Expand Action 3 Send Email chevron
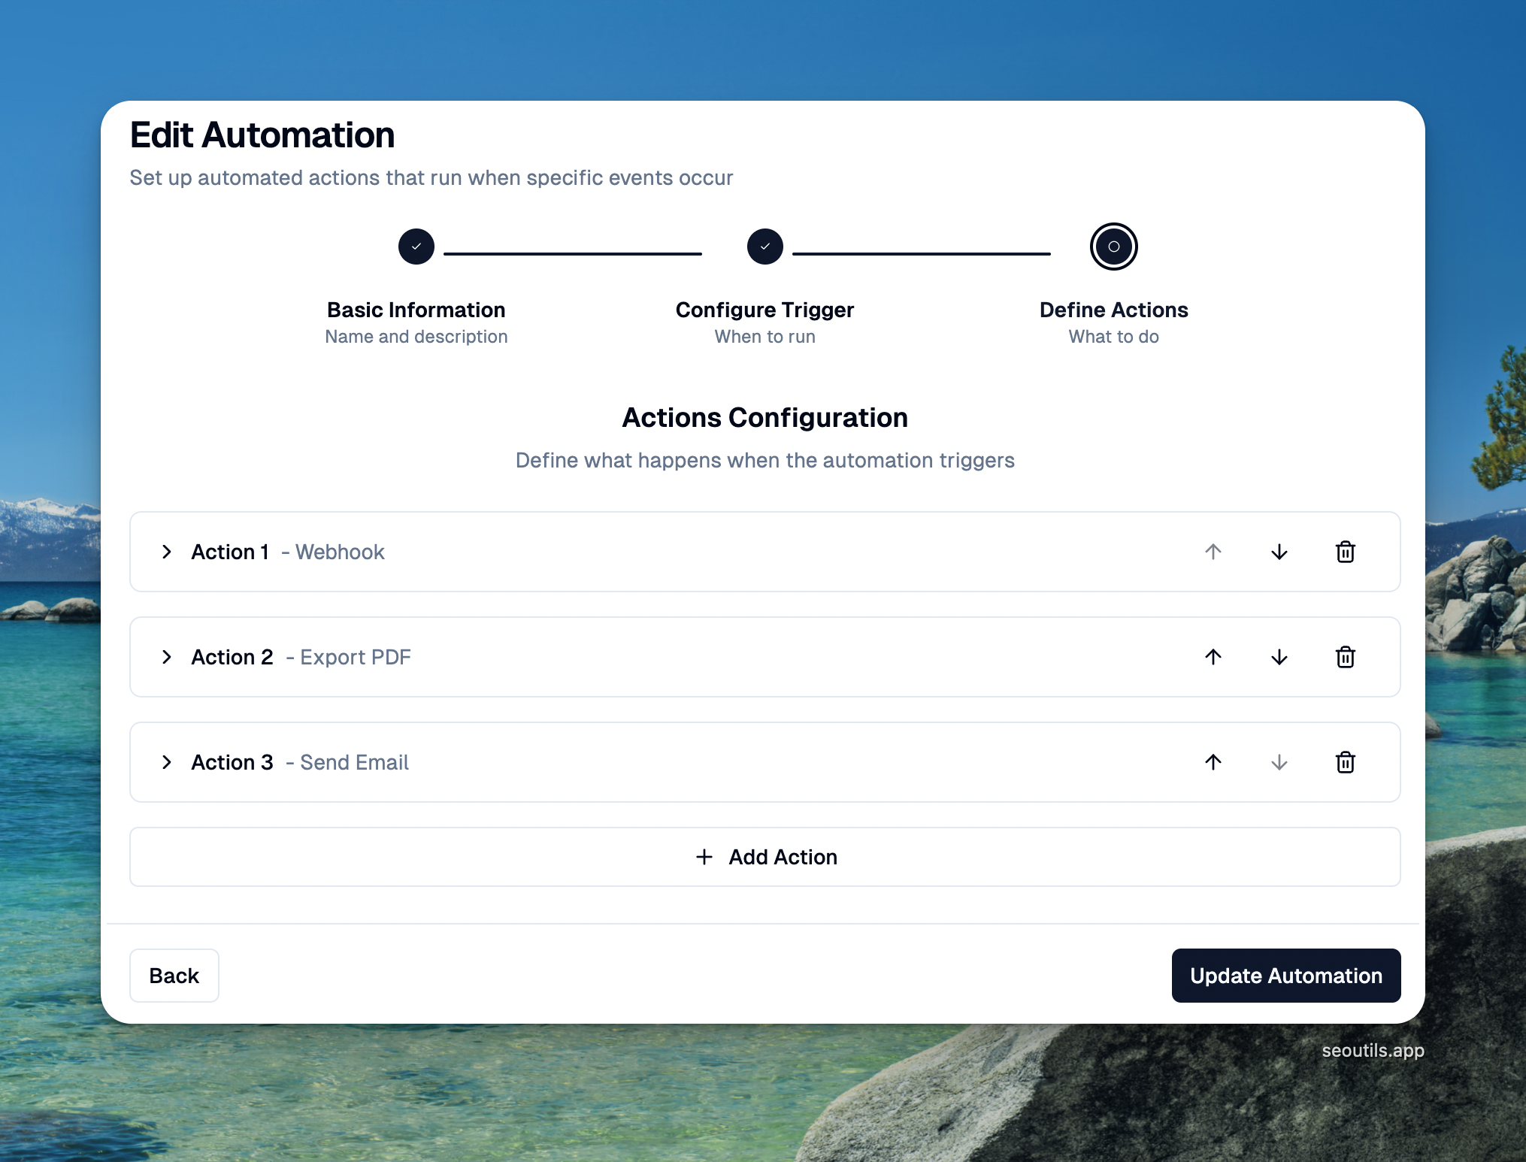 [x=167, y=762]
